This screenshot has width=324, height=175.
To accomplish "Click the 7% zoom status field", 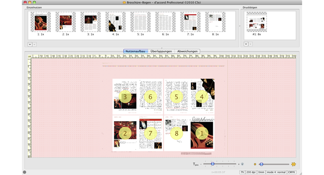I will tap(242, 172).
